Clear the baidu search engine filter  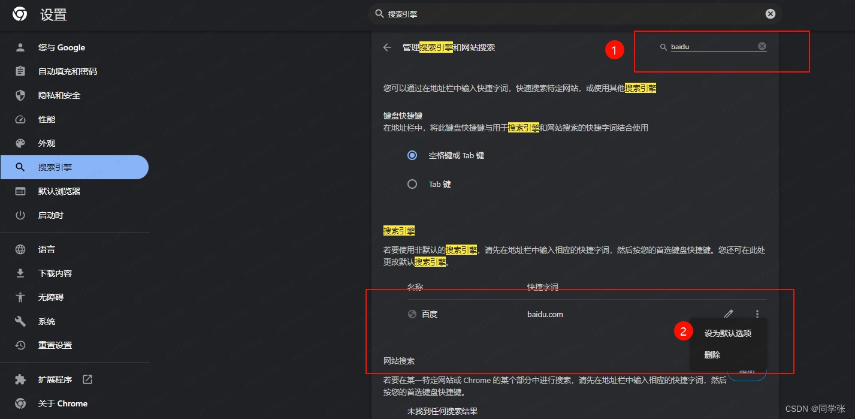(x=762, y=47)
